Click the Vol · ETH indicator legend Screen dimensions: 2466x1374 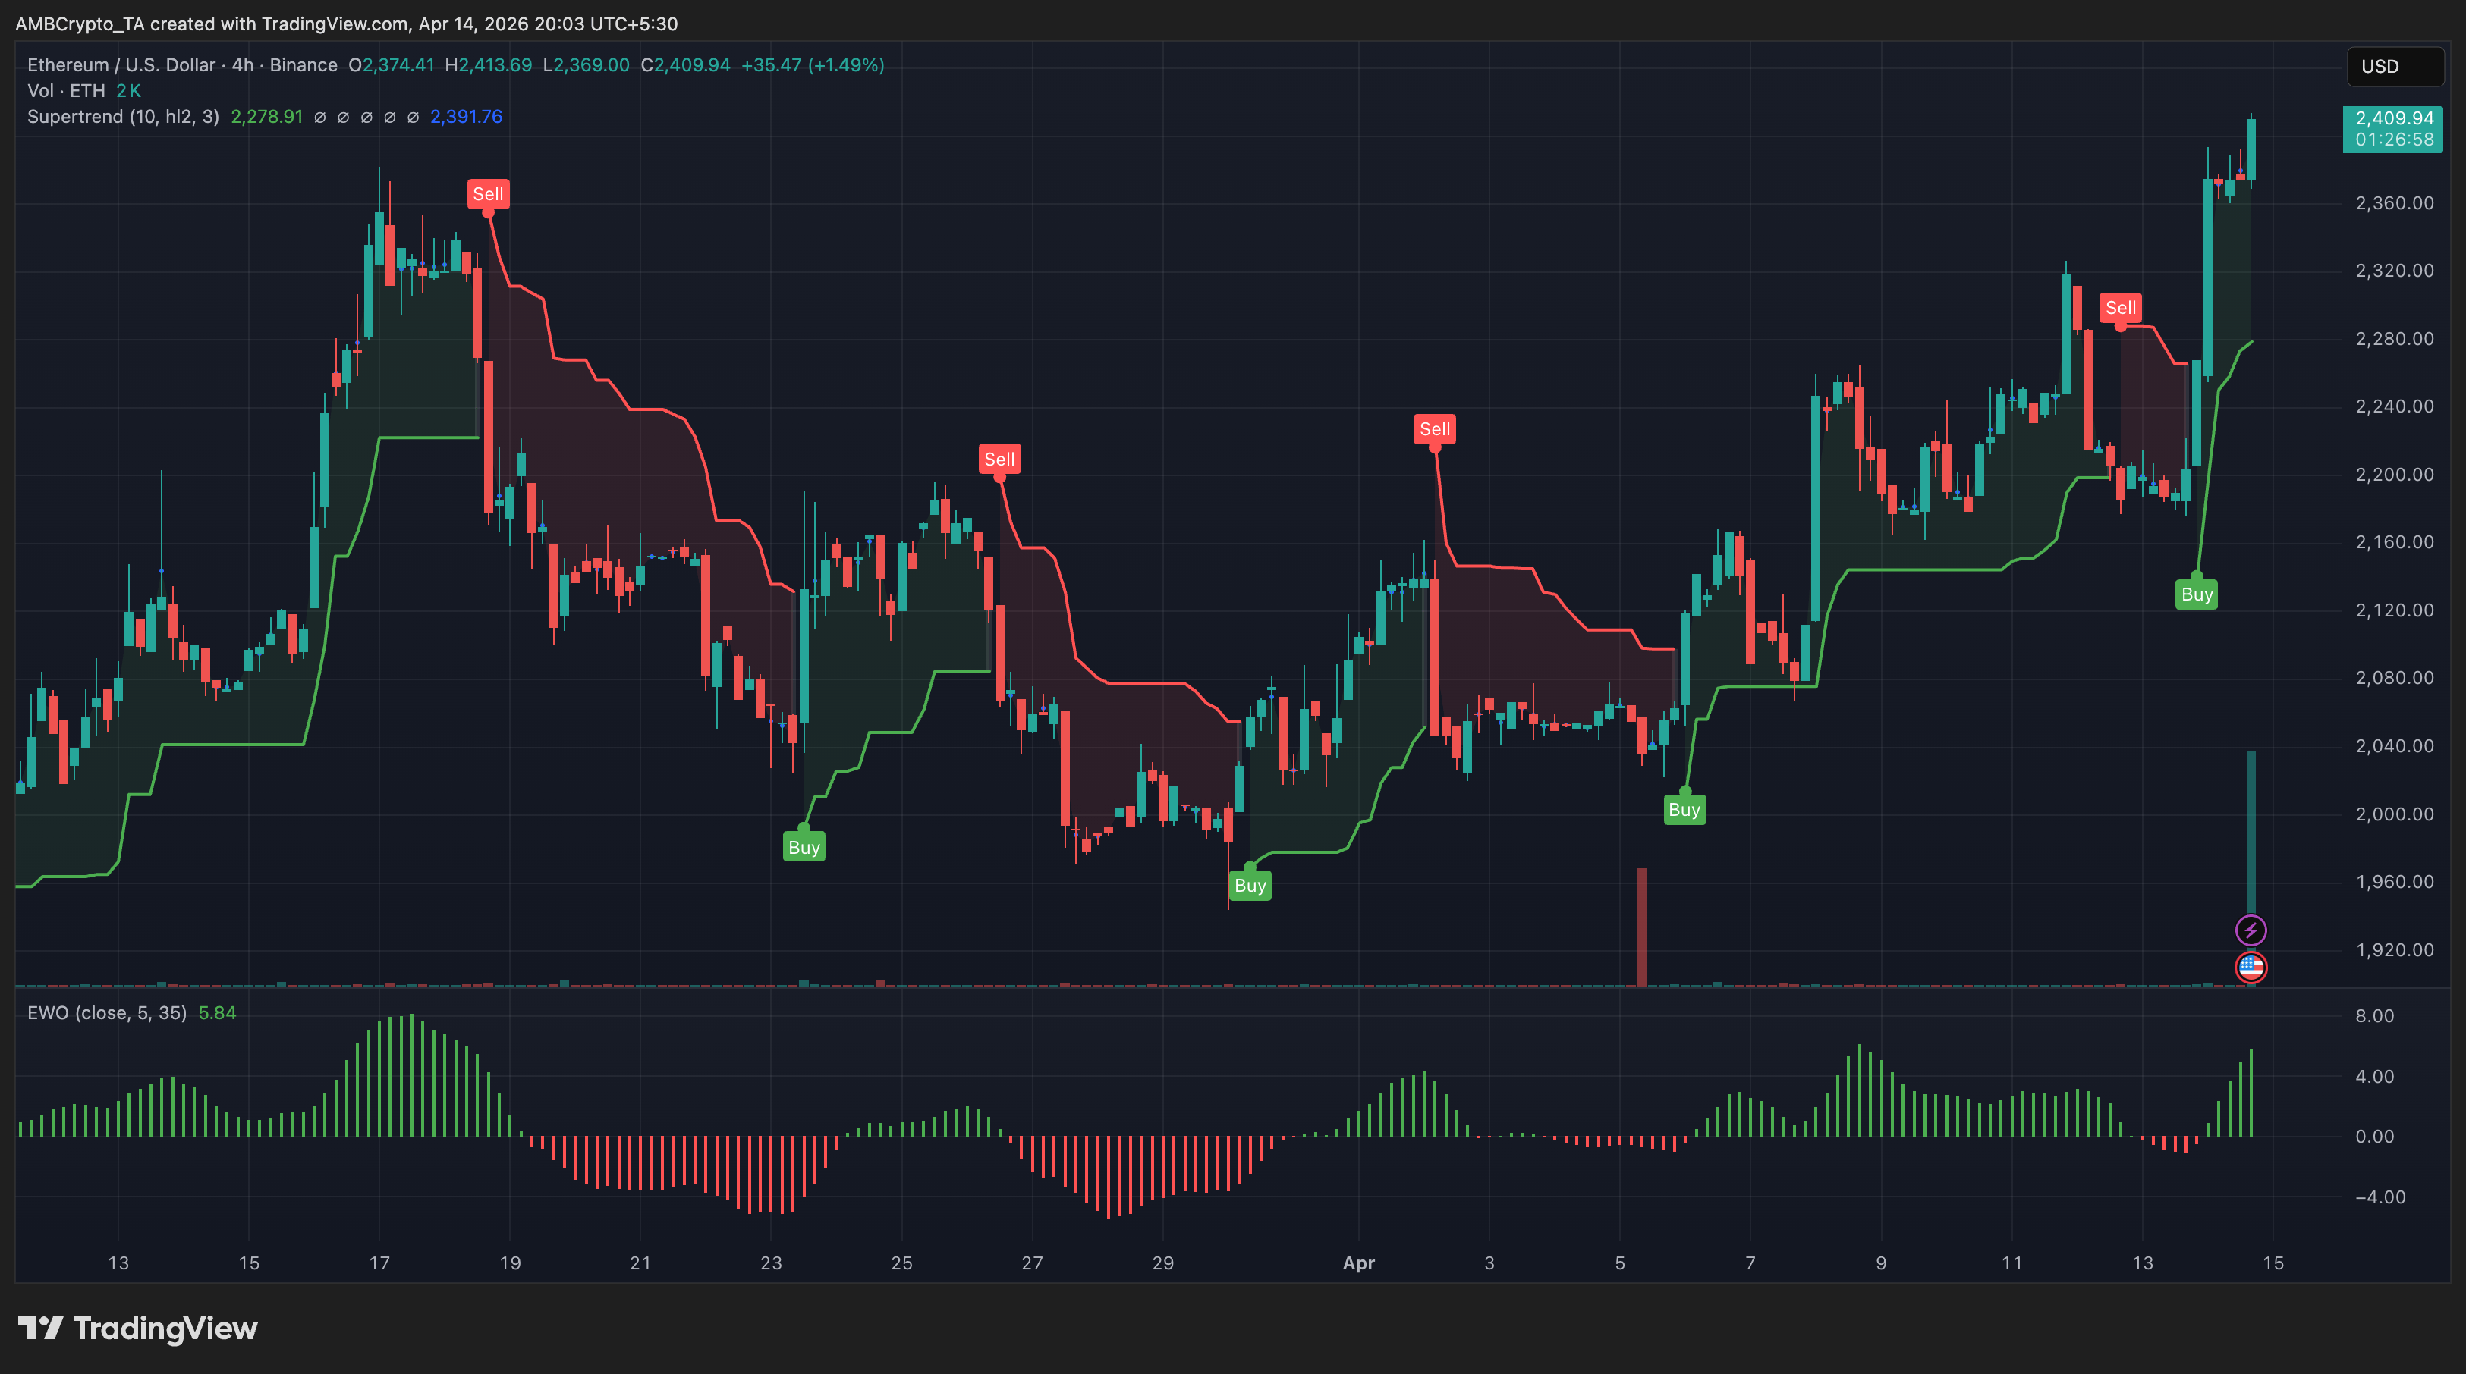pos(66,91)
